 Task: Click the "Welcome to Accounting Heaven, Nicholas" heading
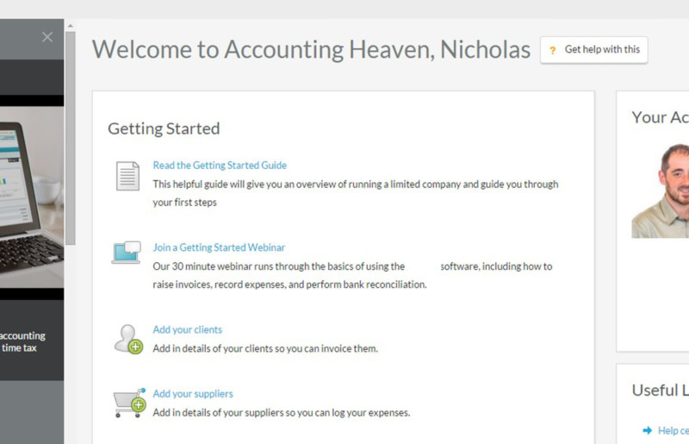311,49
